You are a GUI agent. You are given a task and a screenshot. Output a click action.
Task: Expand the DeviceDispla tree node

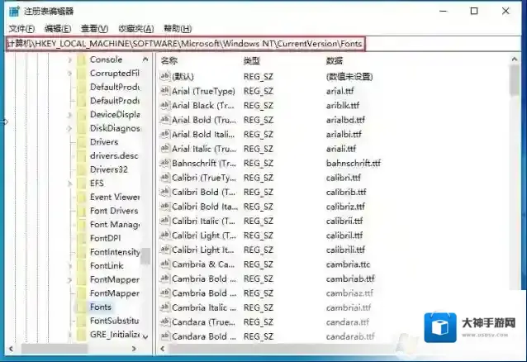70,115
